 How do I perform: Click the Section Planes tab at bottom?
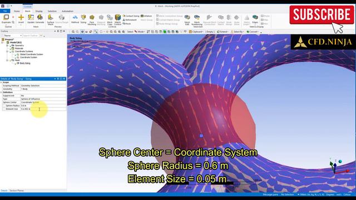point(17,191)
